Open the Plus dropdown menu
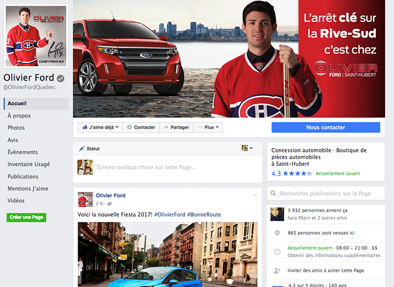This screenshot has width=394, height=287. [x=208, y=127]
